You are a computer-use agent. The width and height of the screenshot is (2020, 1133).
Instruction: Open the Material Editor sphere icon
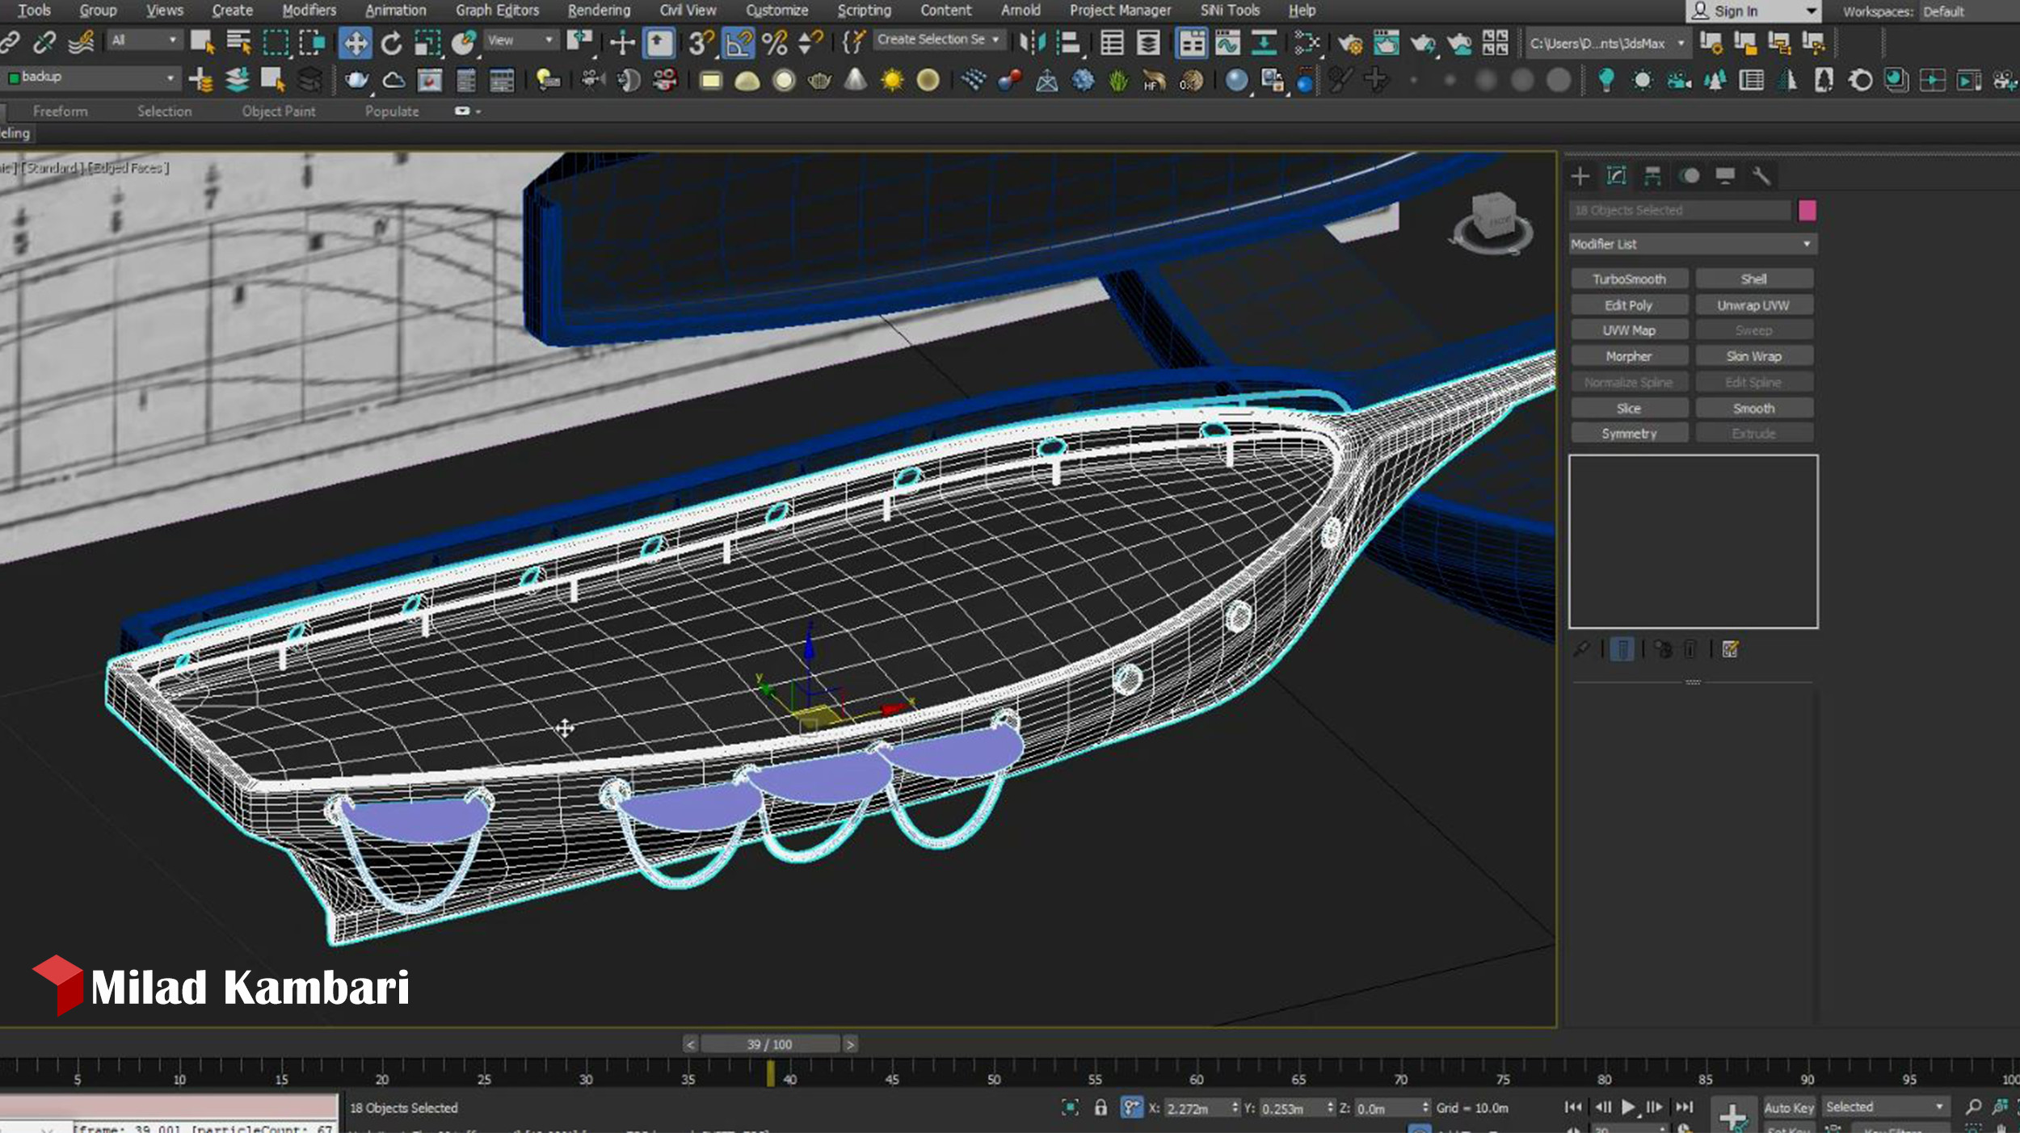(x=1236, y=80)
